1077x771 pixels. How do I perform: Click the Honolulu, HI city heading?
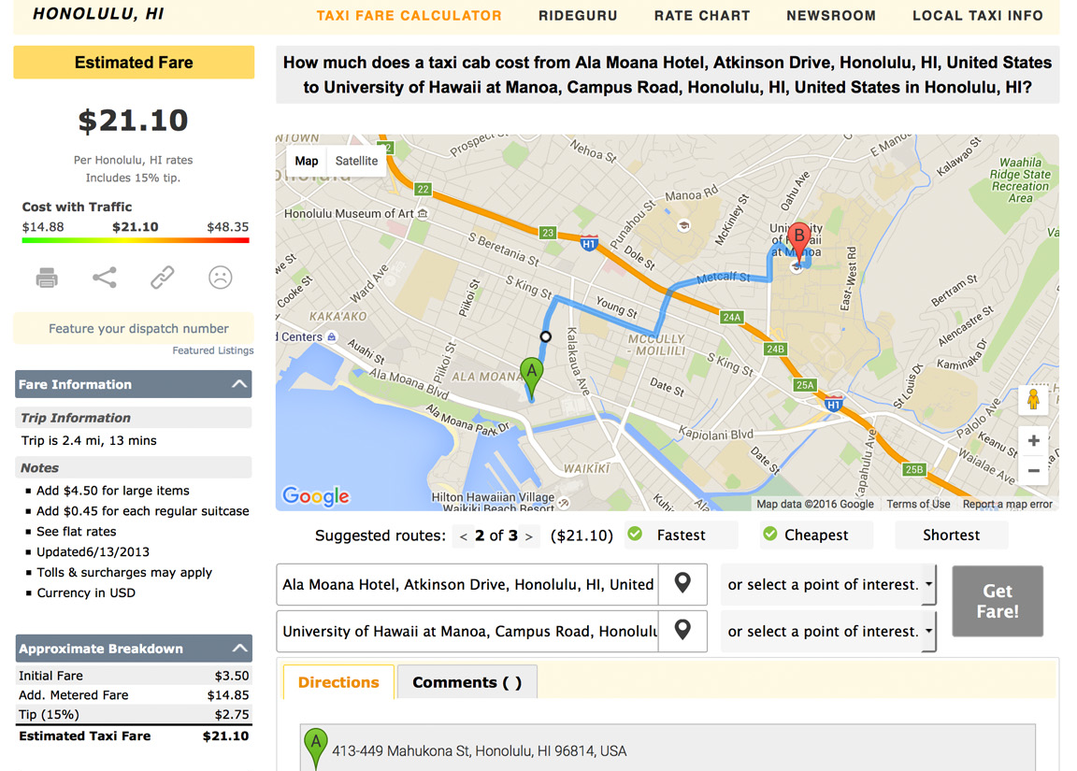(x=98, y=14)
